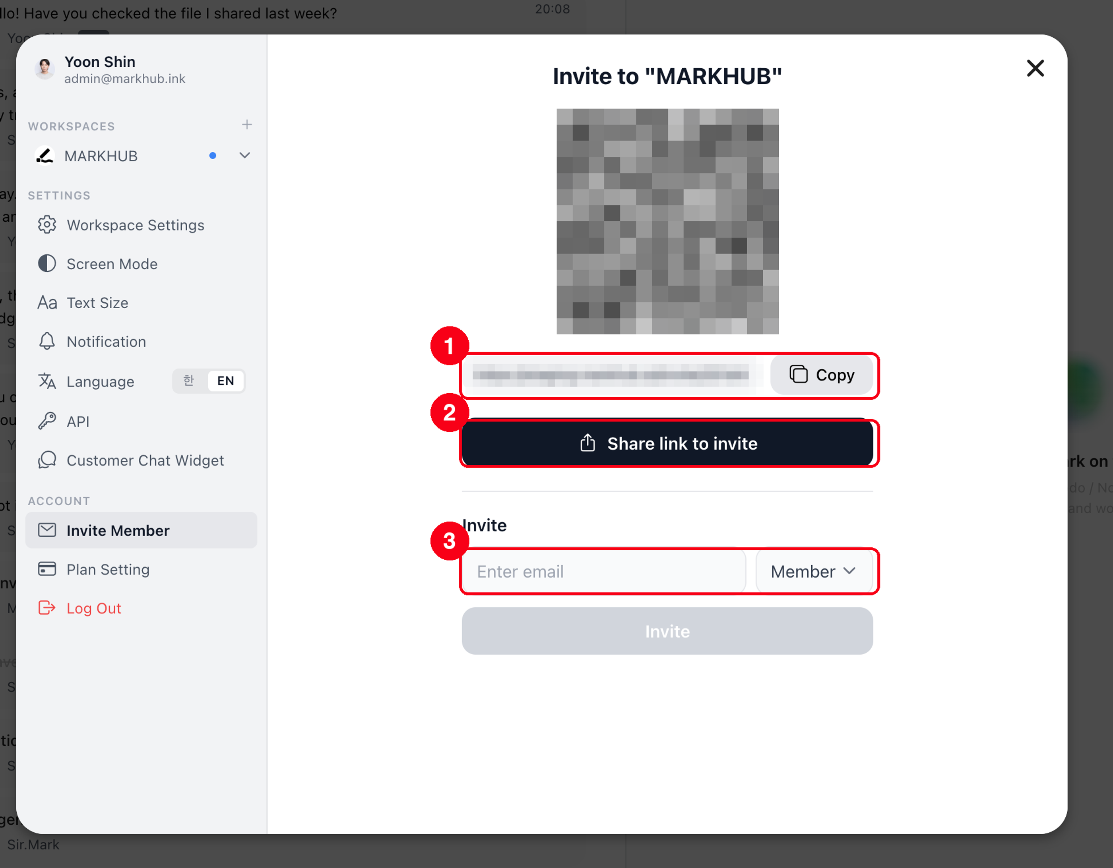Click Yoon Shin's profile avatar
The height and width of the screenshot is (868, 1113).
click(45, 68)
